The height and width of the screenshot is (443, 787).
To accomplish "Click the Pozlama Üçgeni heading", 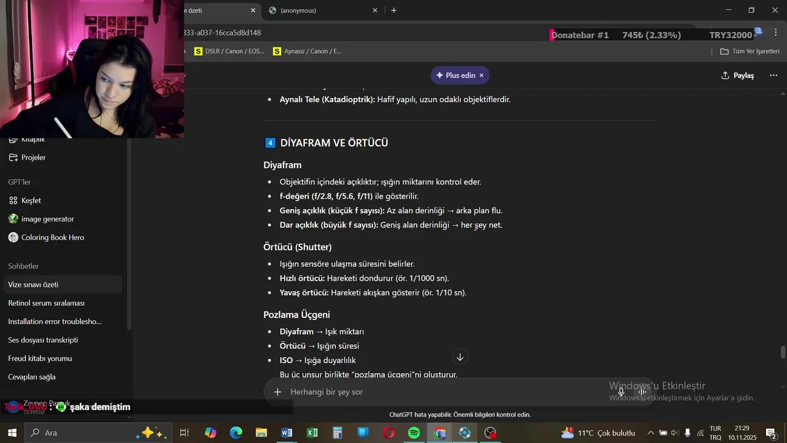I will click(296, 315).
